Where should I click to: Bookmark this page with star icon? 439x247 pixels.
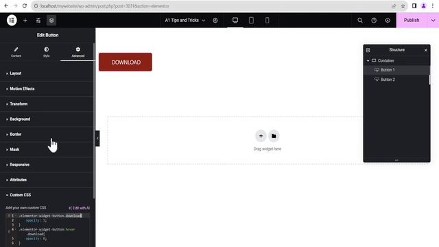point(403,6)
